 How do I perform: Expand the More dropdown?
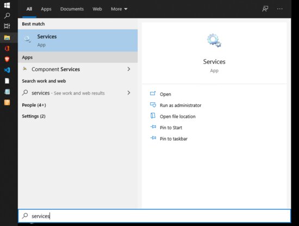119,9
